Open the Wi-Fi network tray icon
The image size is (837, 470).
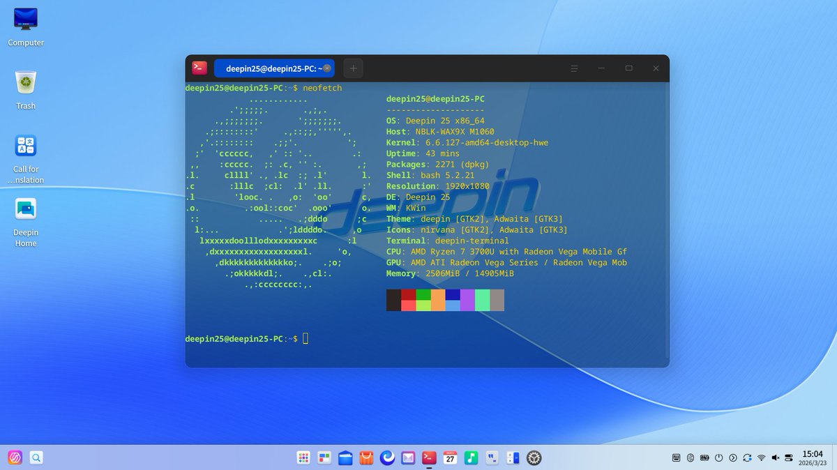point(761,457)
